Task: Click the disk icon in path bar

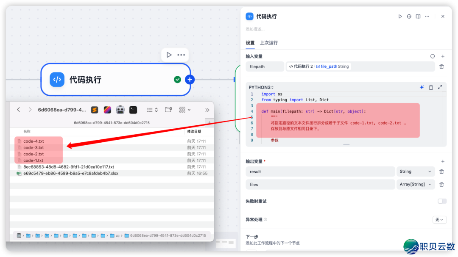Action: click(19, 235)
